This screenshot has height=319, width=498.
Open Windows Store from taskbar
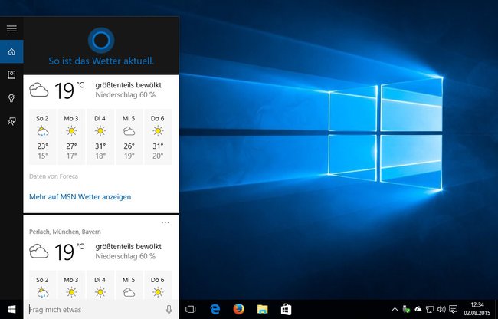(286, 309)
